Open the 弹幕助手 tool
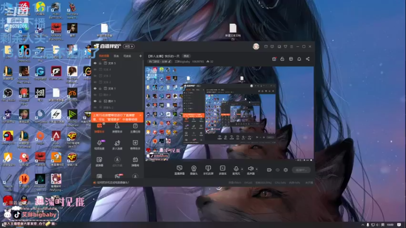 [x=99, y=128]
